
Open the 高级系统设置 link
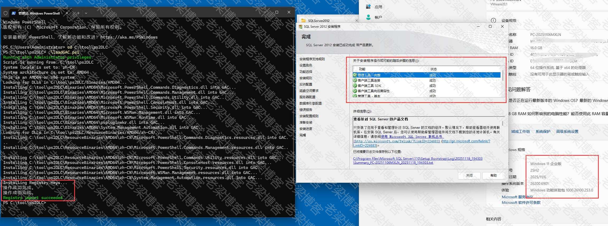(567, 131)
